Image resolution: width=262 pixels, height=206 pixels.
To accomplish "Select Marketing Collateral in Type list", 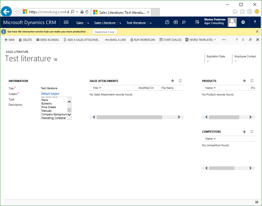I will point(54,118).
